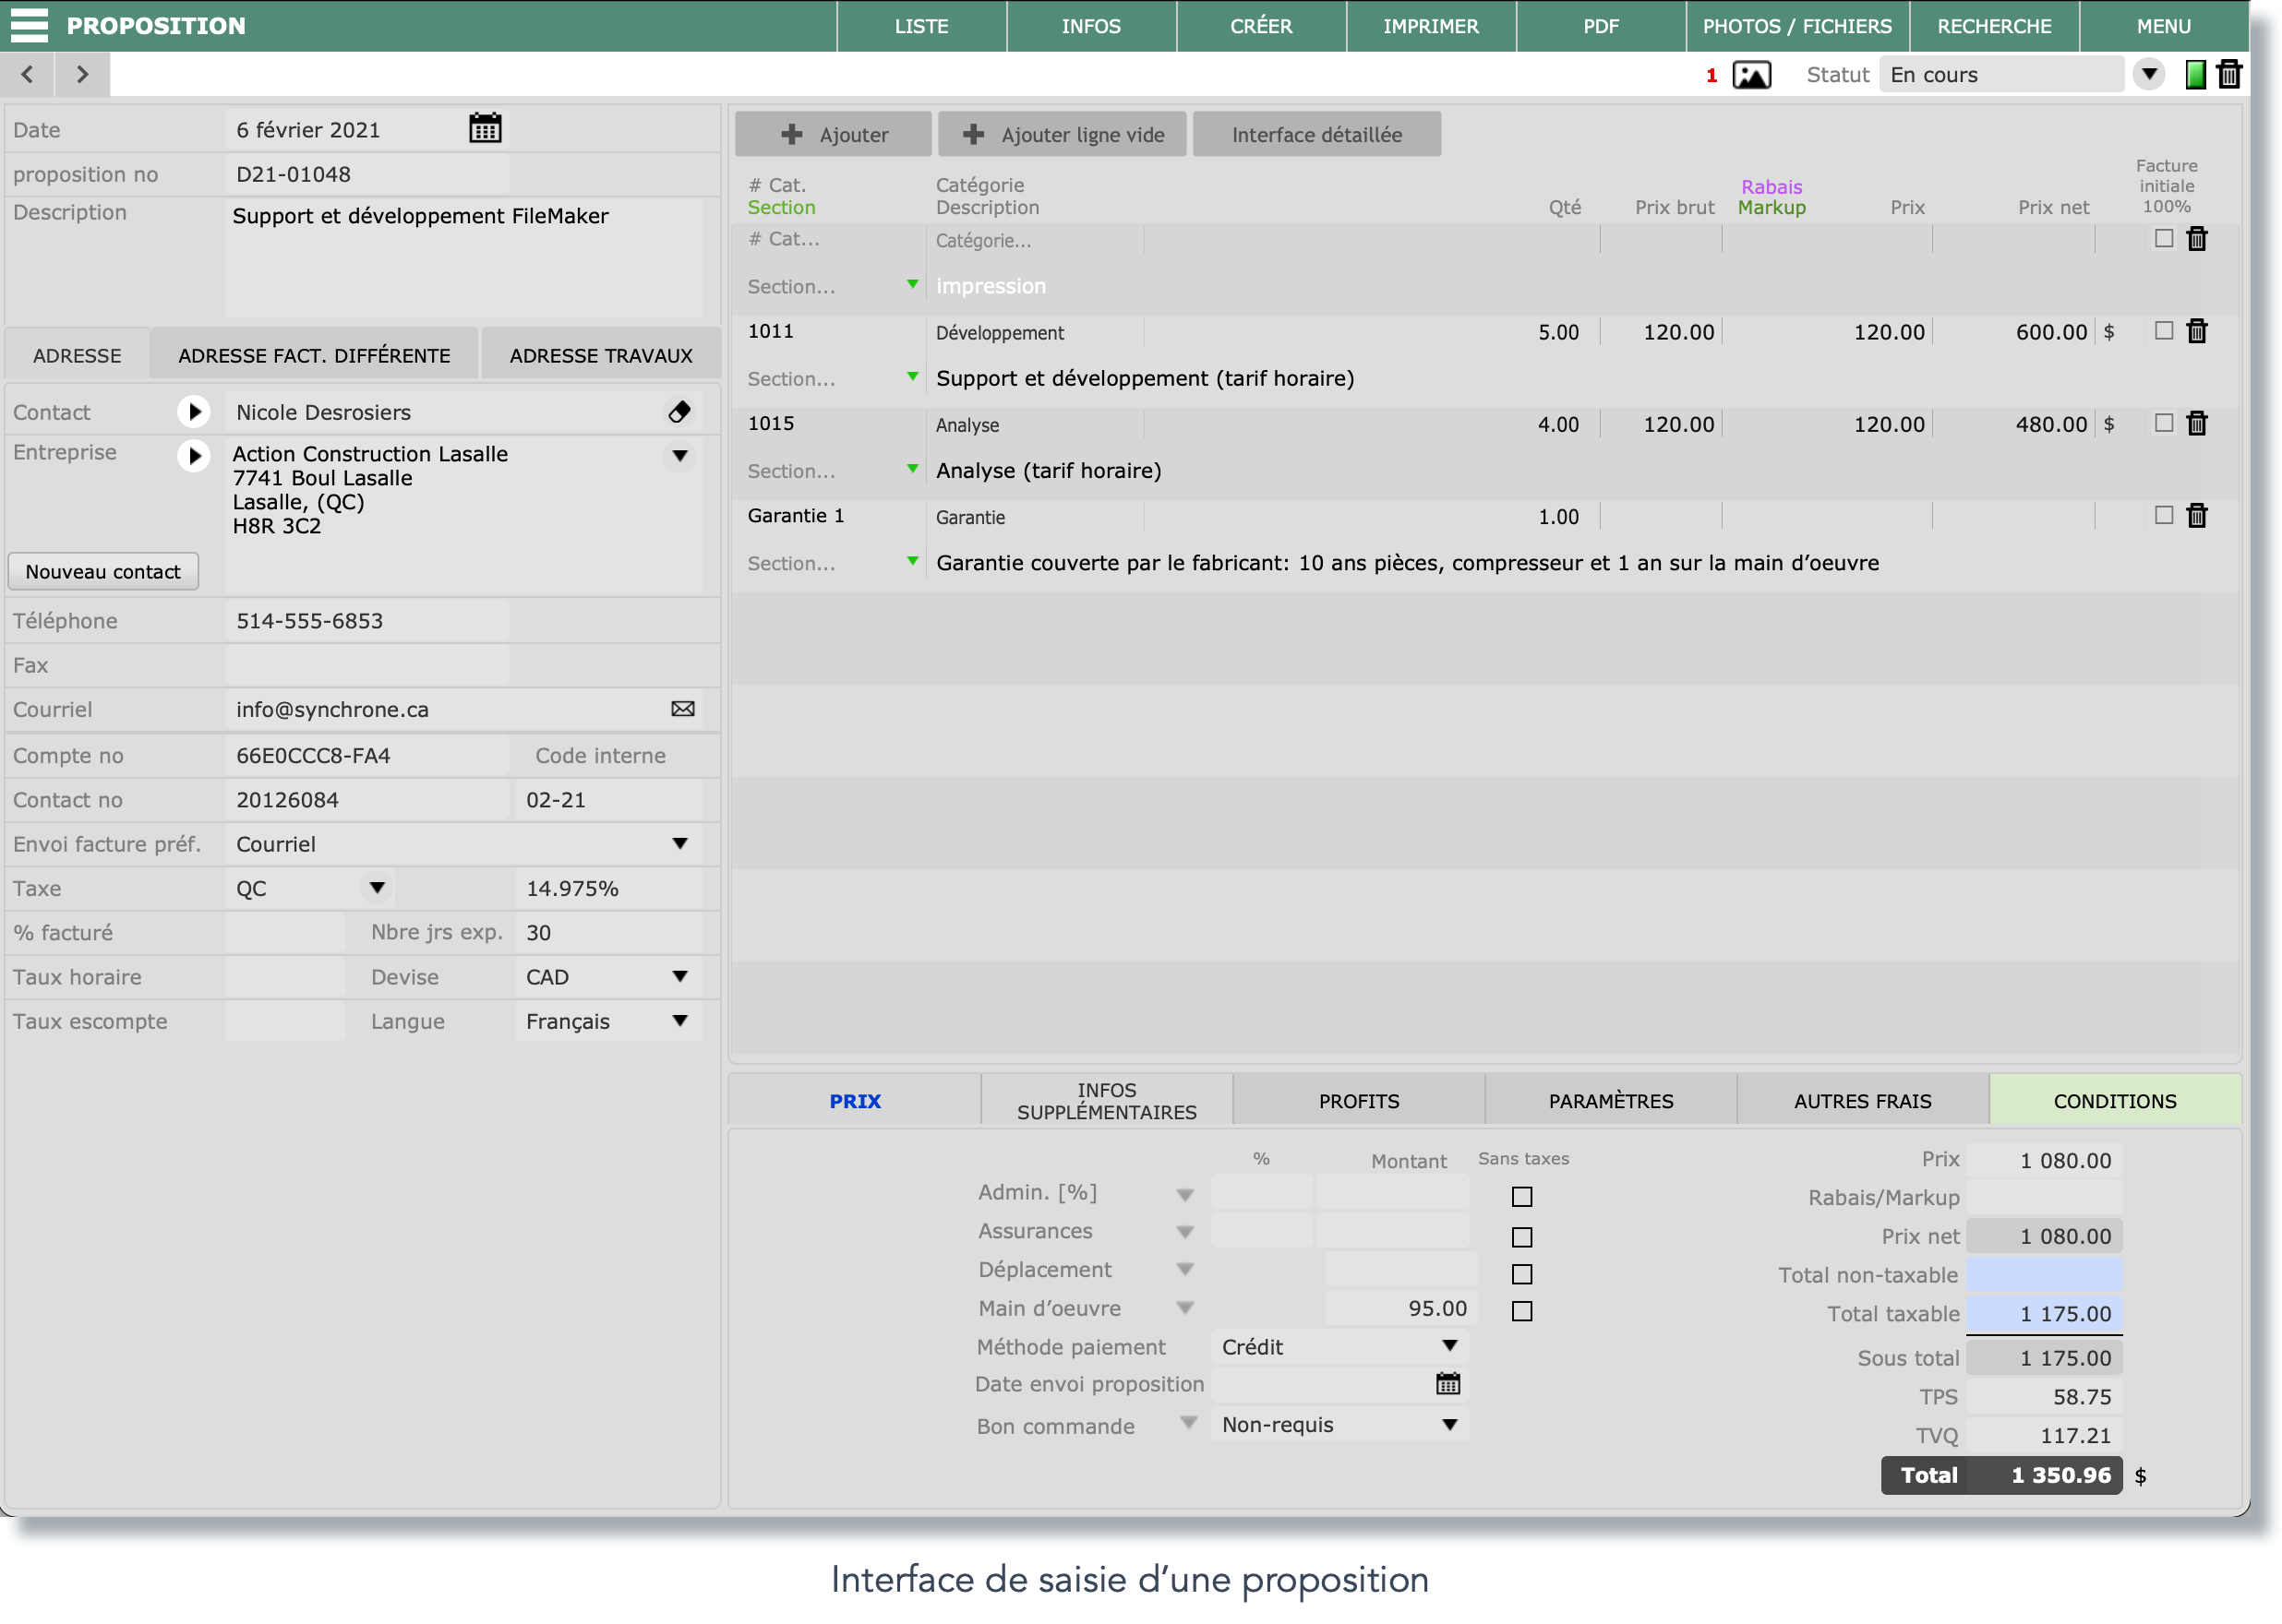Delete the Garantie 1 line
The image size is (2282, 1624).
pyautogui.click(x=2197, y=515)
